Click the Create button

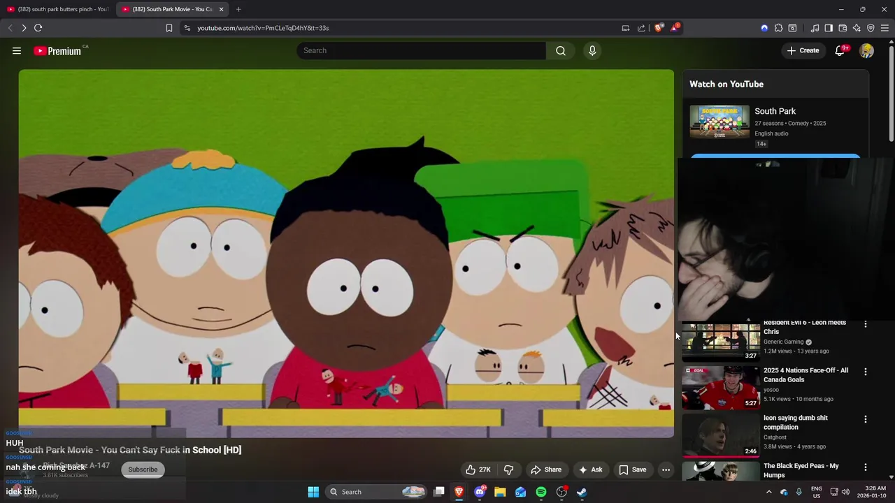(803, 50)
